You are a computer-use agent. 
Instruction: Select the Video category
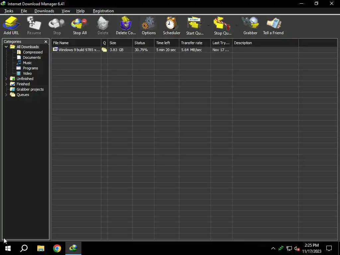click(25, 73)
